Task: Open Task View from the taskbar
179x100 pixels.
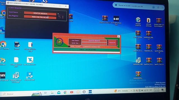Action: click(45, 93)
